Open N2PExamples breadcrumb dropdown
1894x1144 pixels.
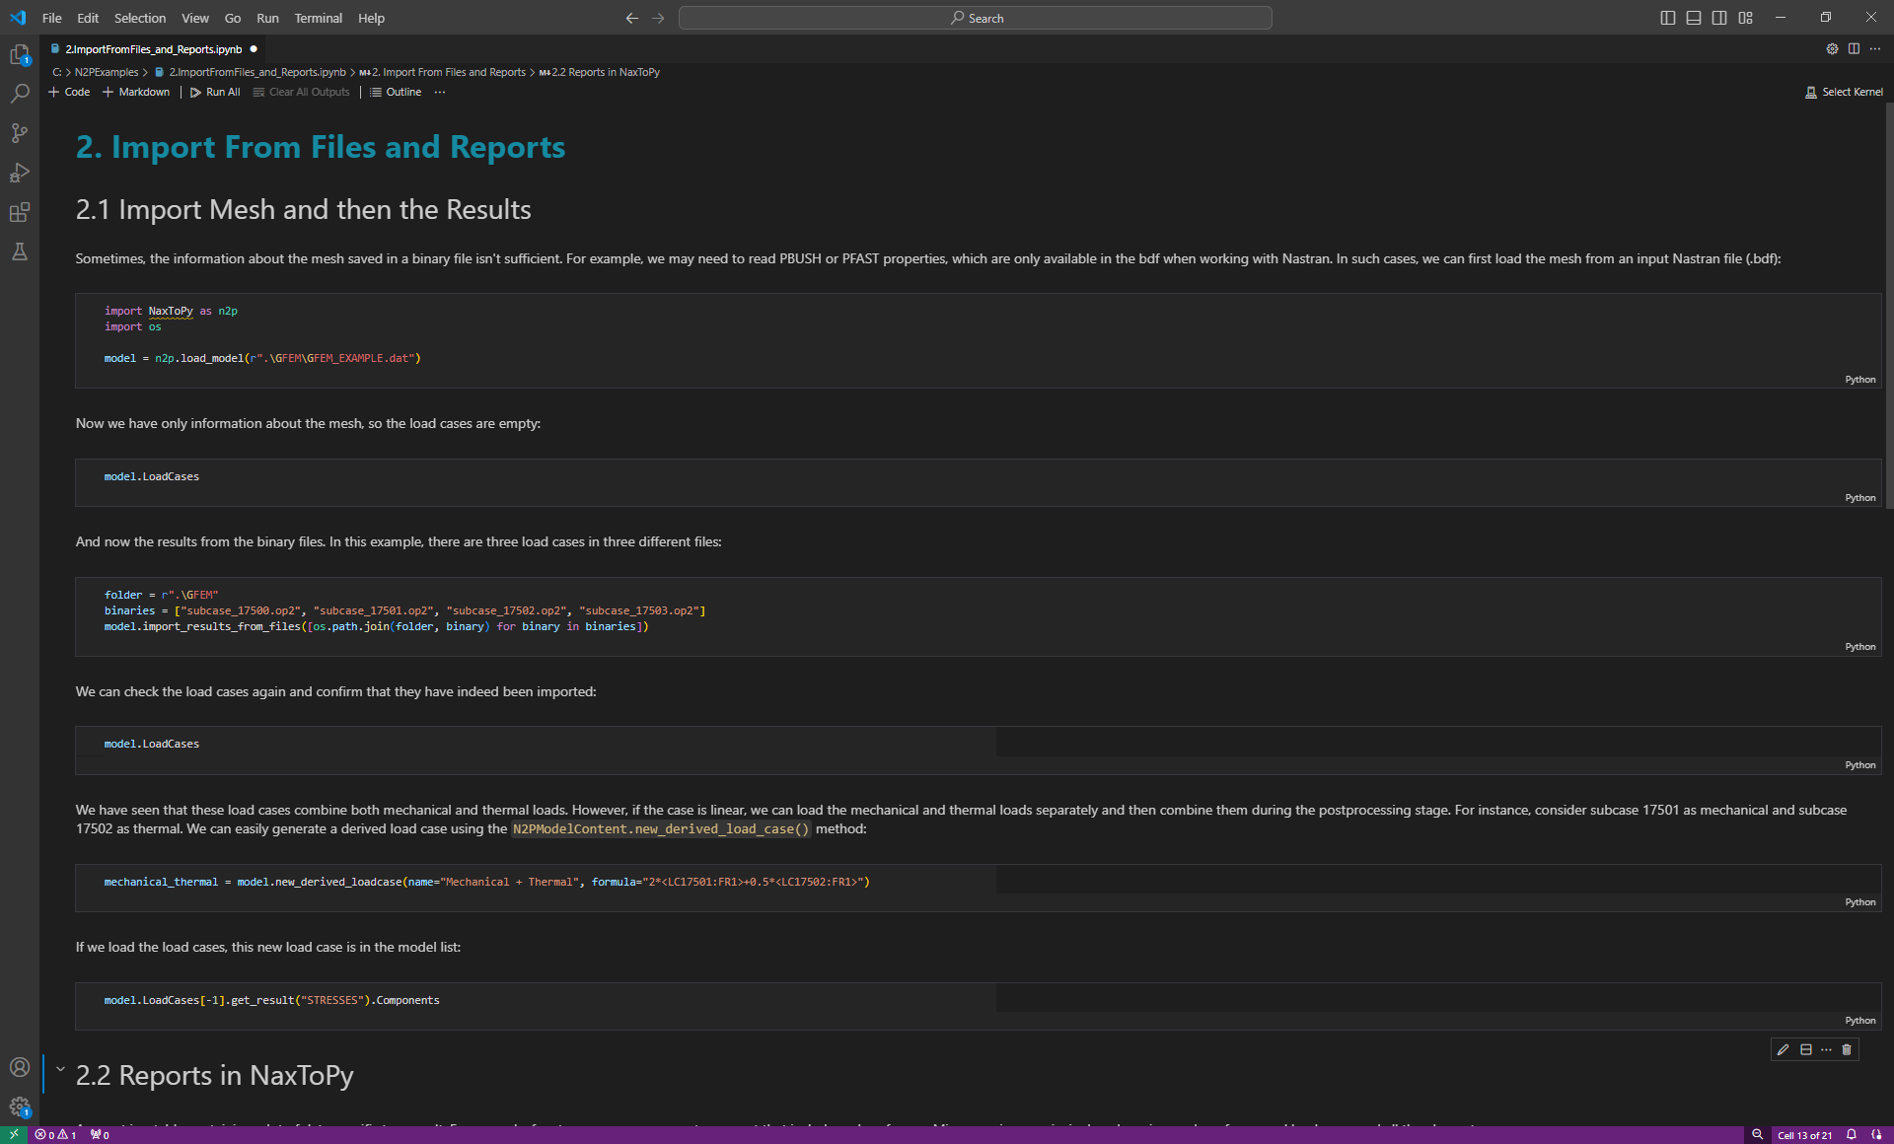107,72
